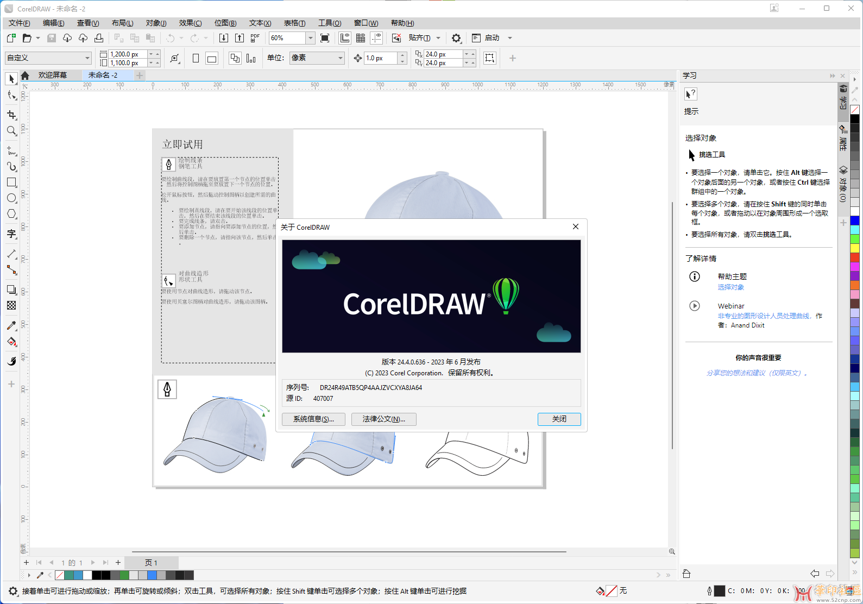This screenshot has height=604, width=863.
Task: Click the horizontal canvas scrollbar
Action: pyautogui.click(x=349, y=551)
